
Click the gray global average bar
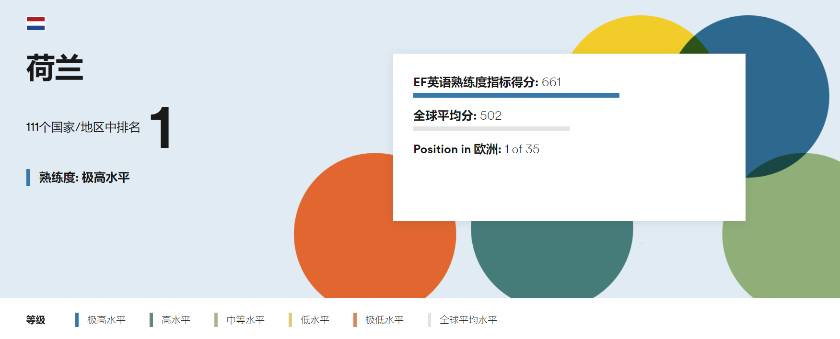(491, 129)
